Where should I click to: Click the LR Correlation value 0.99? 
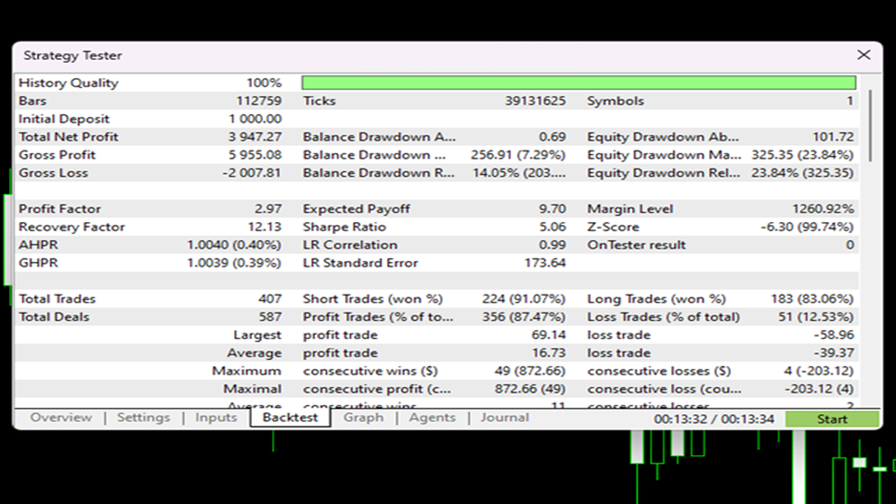553,245
